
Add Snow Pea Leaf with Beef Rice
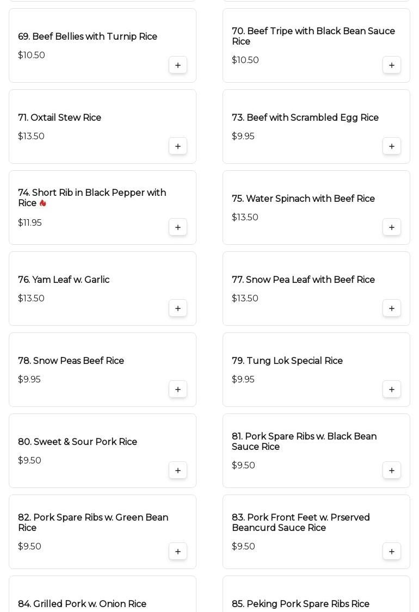pyautogui.click(x=392, y=308)
